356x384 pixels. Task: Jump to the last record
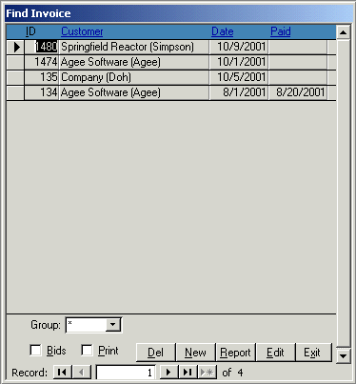tap(188, 372)
